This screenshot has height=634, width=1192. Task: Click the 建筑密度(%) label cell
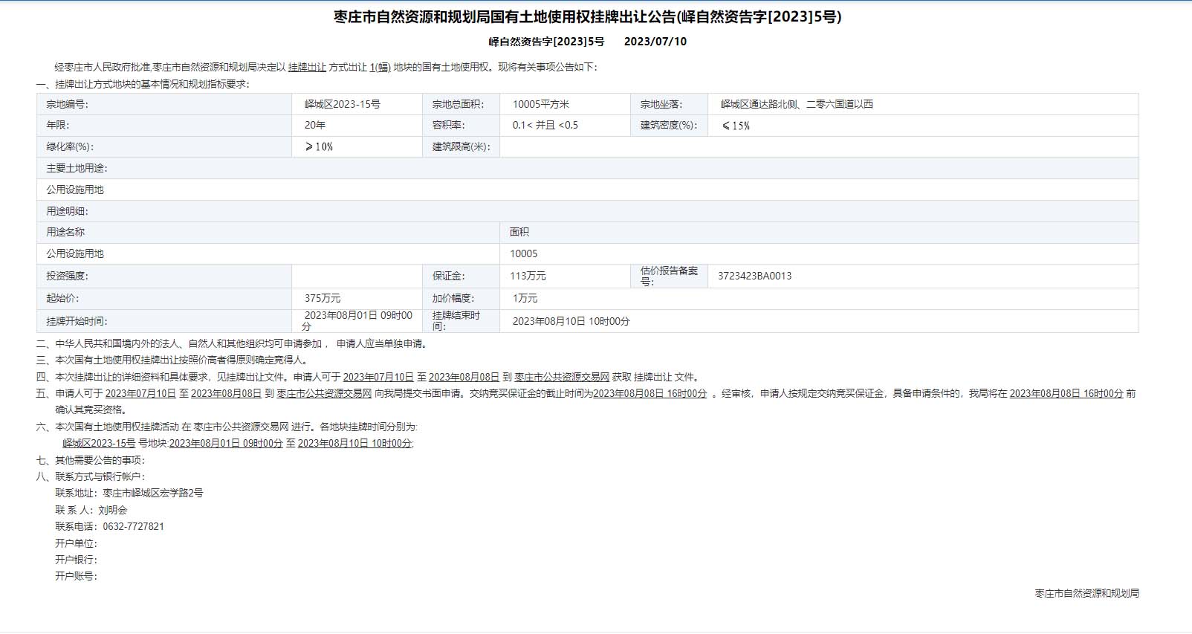pyautogui.click(x=669, y=125)
